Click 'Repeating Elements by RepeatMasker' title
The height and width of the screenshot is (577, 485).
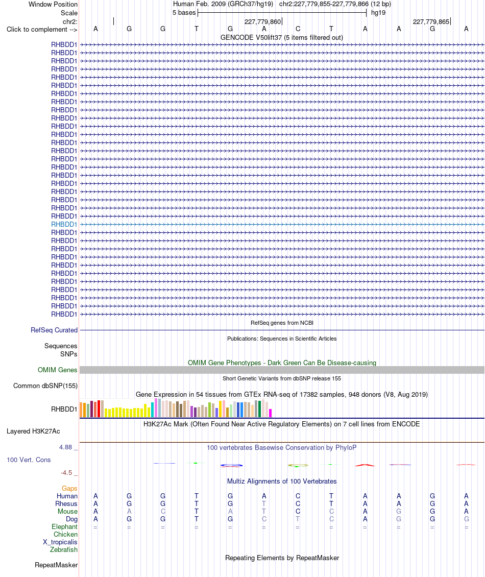coord(282,558)
